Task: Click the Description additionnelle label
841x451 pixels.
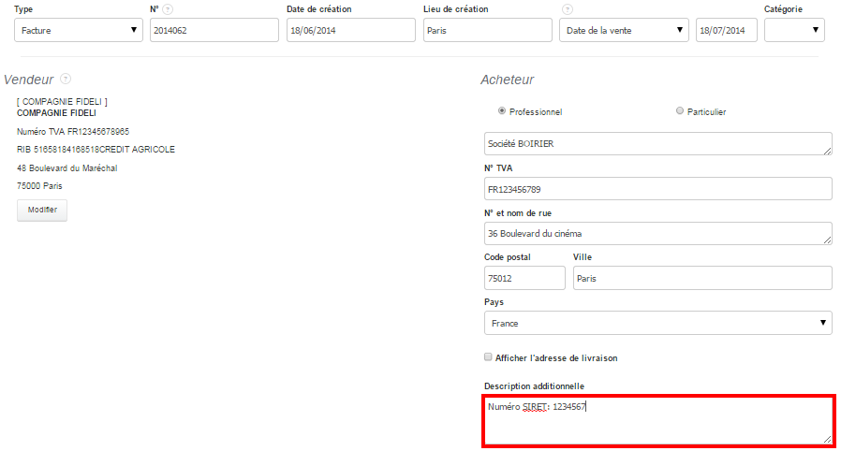Action: click(534, 386)
